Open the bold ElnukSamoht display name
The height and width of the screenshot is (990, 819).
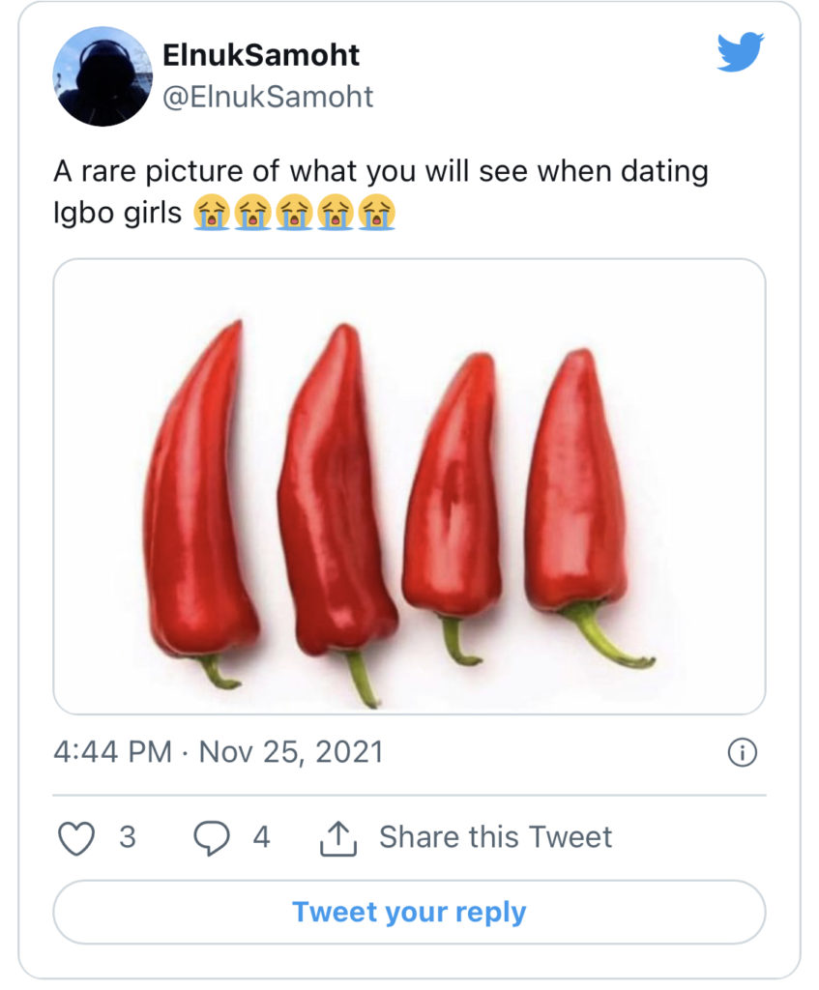click(x=261, y=55)
